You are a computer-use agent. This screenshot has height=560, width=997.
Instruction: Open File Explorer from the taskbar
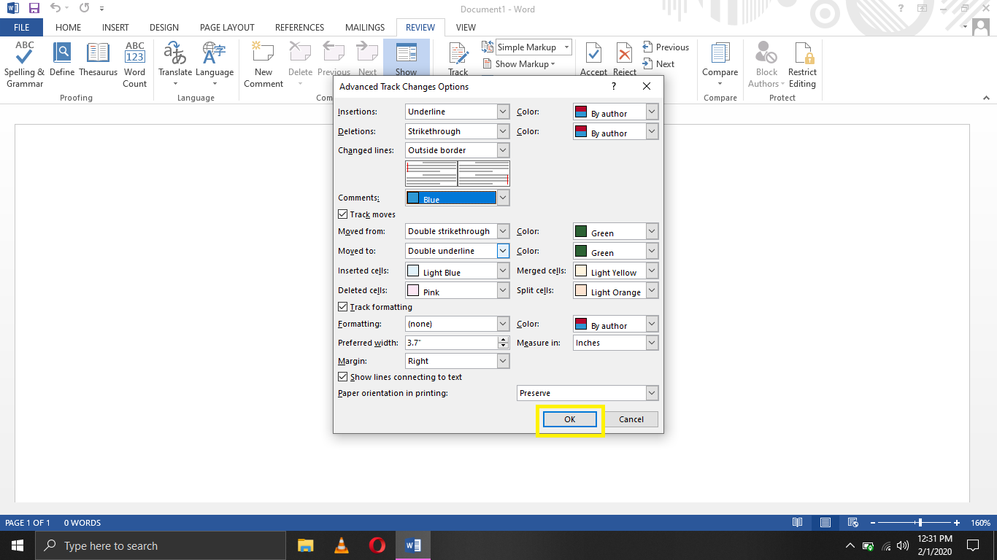pyautogui.click(x=305, y=545)
